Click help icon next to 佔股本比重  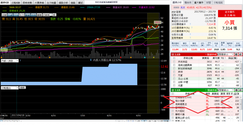point(190,34)
